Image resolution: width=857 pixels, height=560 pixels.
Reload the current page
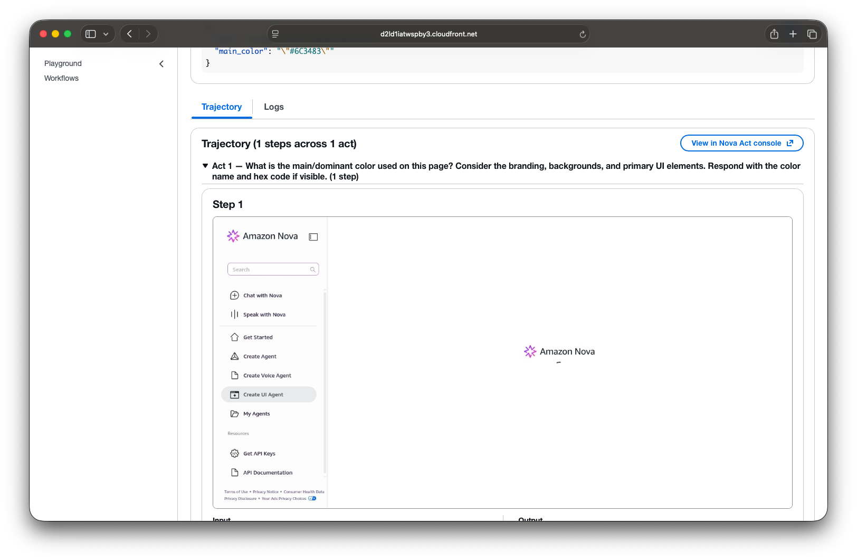(583, 34)
